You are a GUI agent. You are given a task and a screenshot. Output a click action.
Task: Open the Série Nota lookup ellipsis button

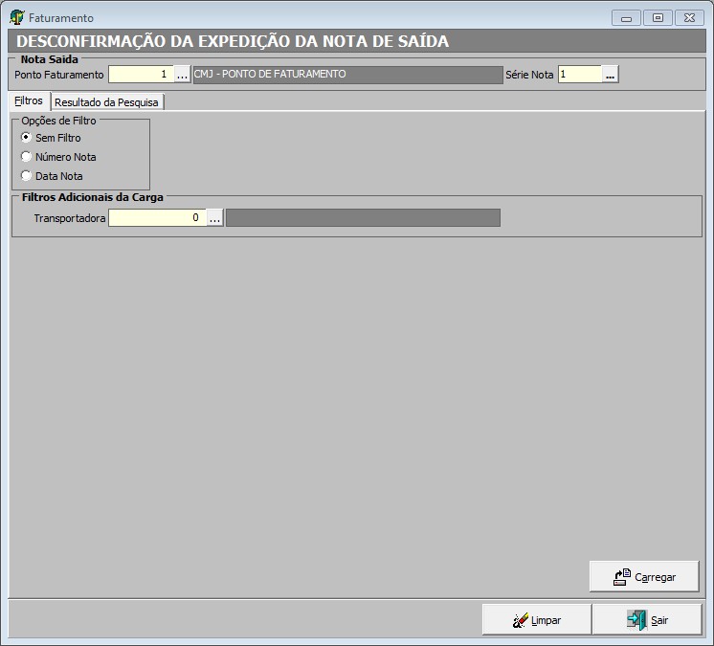coord(610,75)
